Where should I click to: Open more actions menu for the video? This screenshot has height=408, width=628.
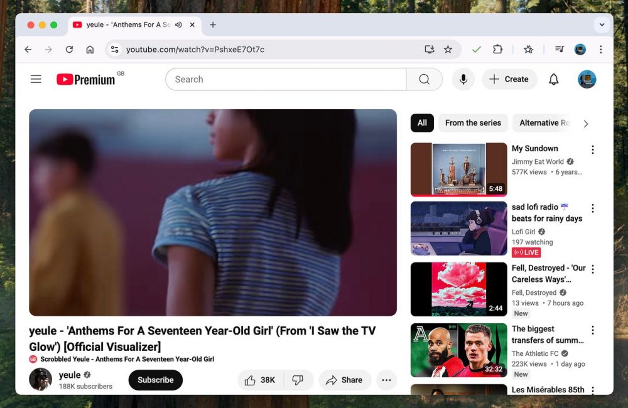click(386, 380)
